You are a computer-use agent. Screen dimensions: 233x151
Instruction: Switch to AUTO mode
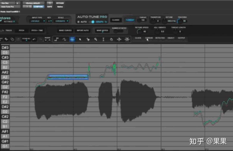pyautogui.click(x=82, y=22)
